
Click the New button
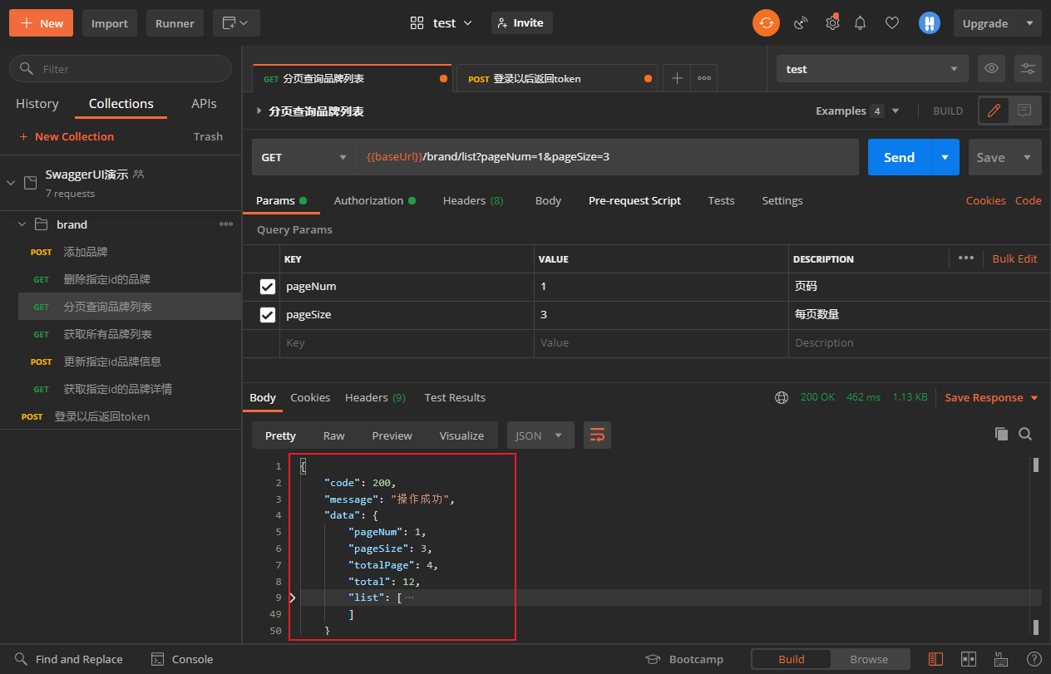click(x=41, y=23)
